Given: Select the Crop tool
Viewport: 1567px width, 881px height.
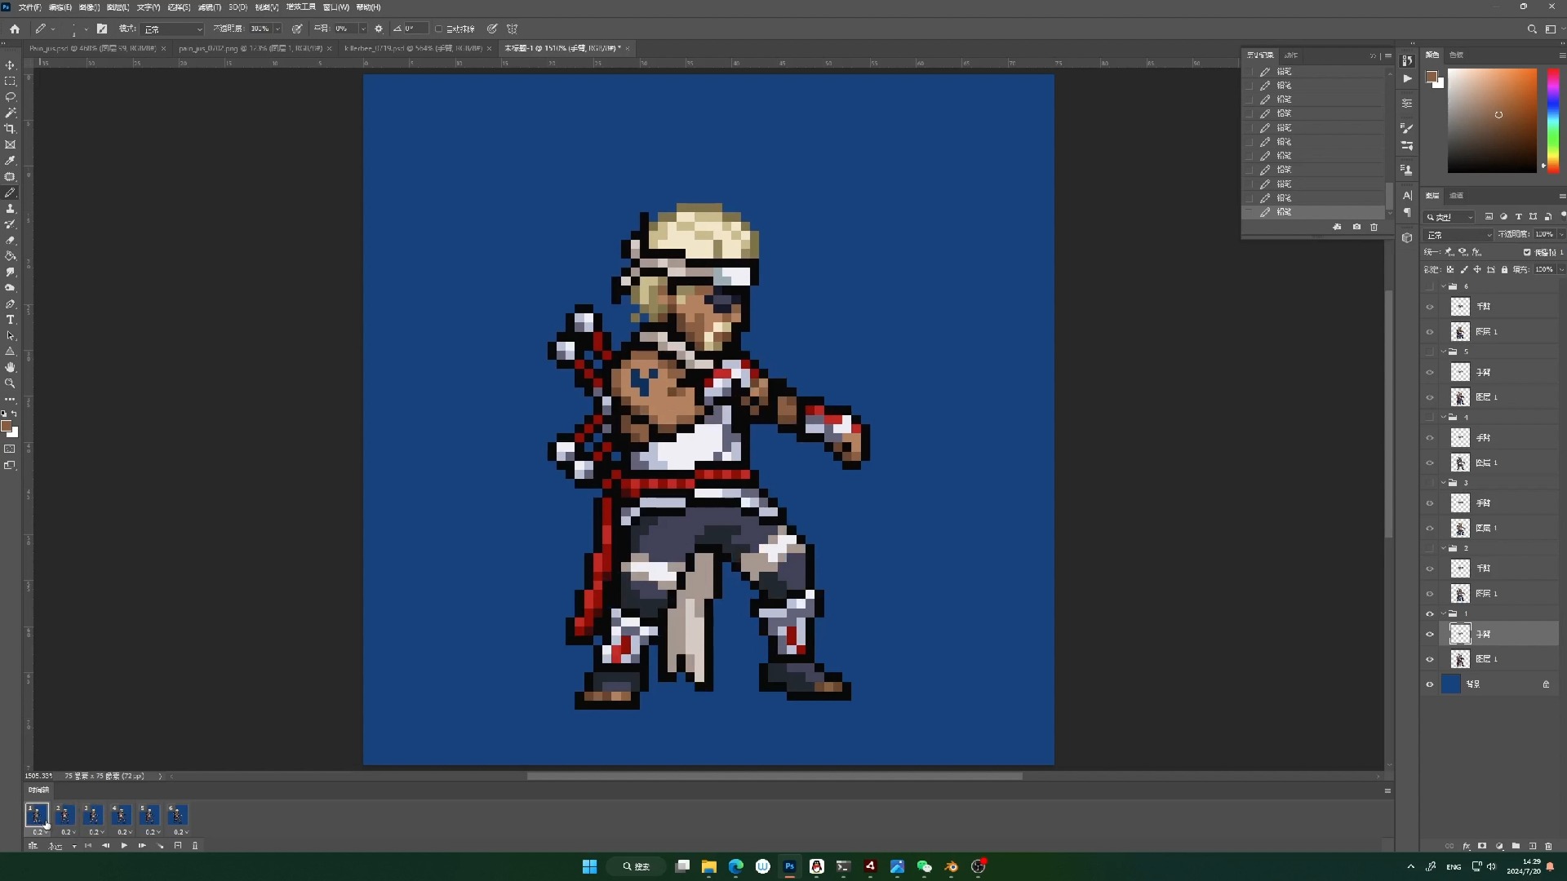Looking at the screenshot, I should pos(11,129).
